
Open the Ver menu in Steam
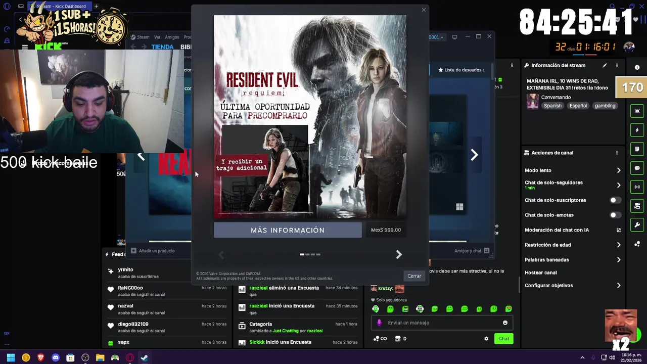click(x=157, y=37)
